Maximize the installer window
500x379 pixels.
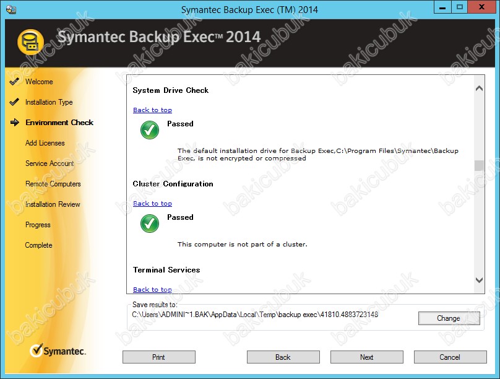coord(460,7)
